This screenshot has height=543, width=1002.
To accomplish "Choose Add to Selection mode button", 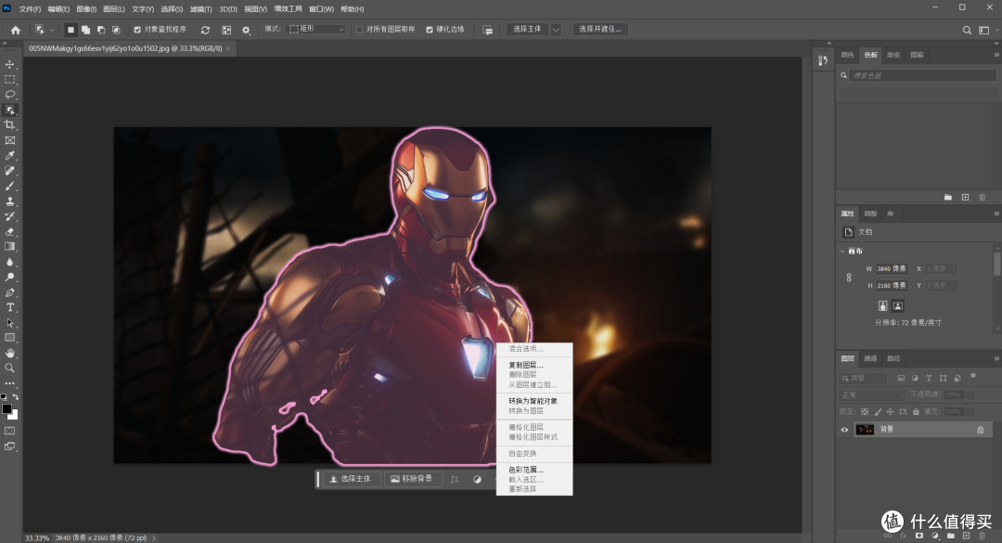I will click(x=85, y=30).
